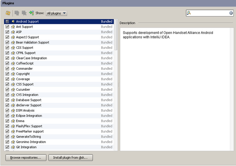Clear the plugin search field with X icon
The width and height of the screenshot is (236, 166).
(231, 13)
